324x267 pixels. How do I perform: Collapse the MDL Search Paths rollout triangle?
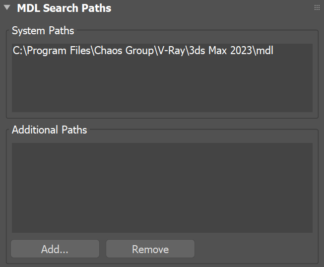(7, 8)
